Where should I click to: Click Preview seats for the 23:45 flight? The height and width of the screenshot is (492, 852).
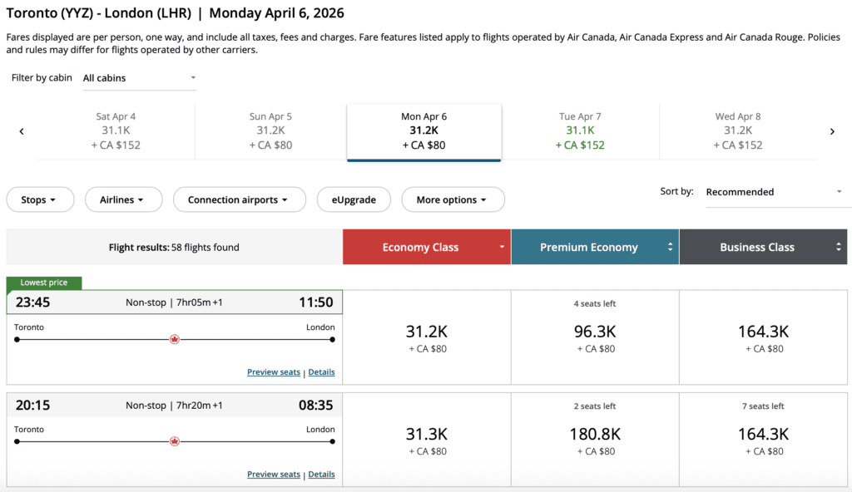coord(273,372)
